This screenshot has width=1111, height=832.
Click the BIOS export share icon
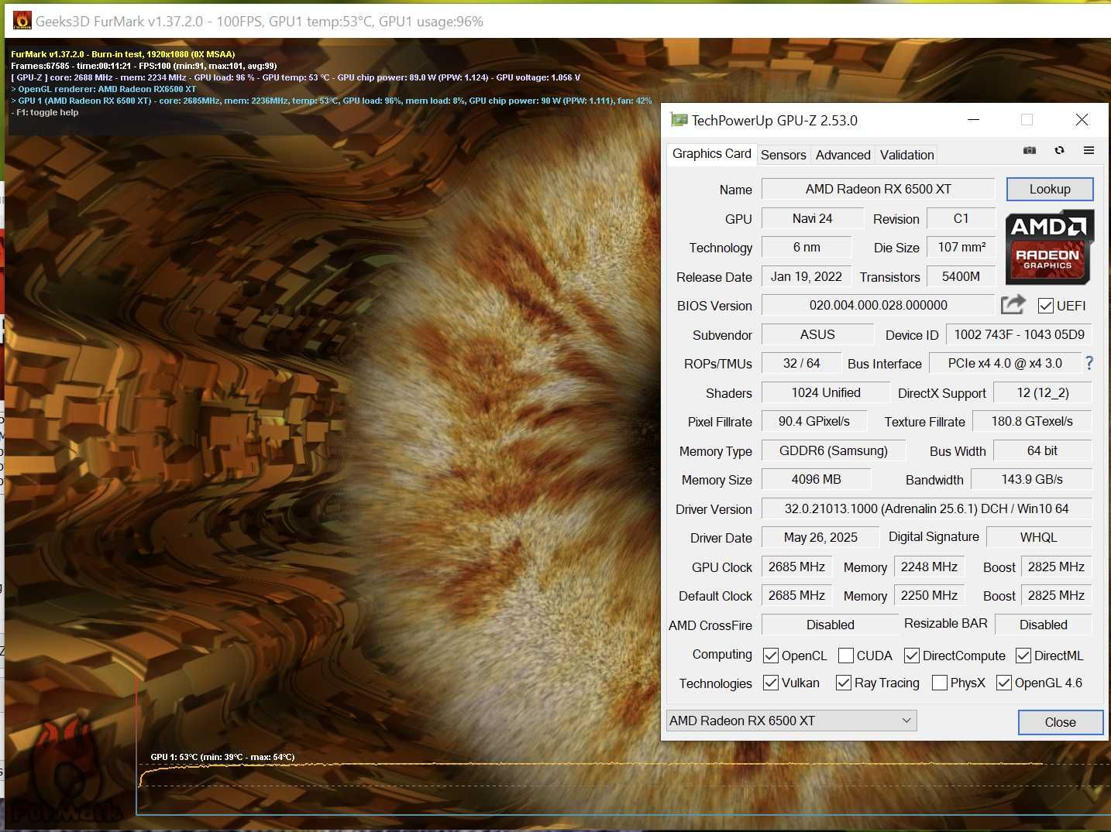[1013, 304]
